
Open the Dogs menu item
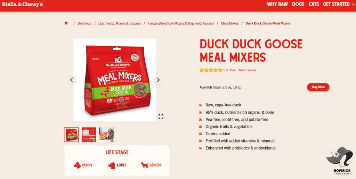pos(298,4)
